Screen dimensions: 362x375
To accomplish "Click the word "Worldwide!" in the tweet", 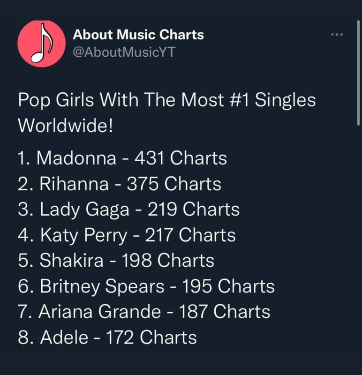I will [x=65, y=126].
